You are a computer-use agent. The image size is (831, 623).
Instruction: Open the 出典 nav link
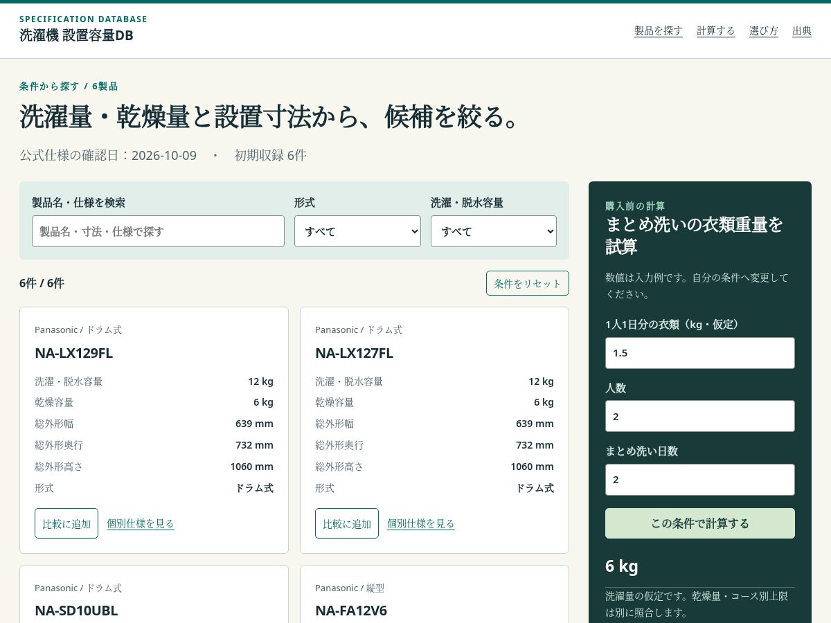(802, 30)
